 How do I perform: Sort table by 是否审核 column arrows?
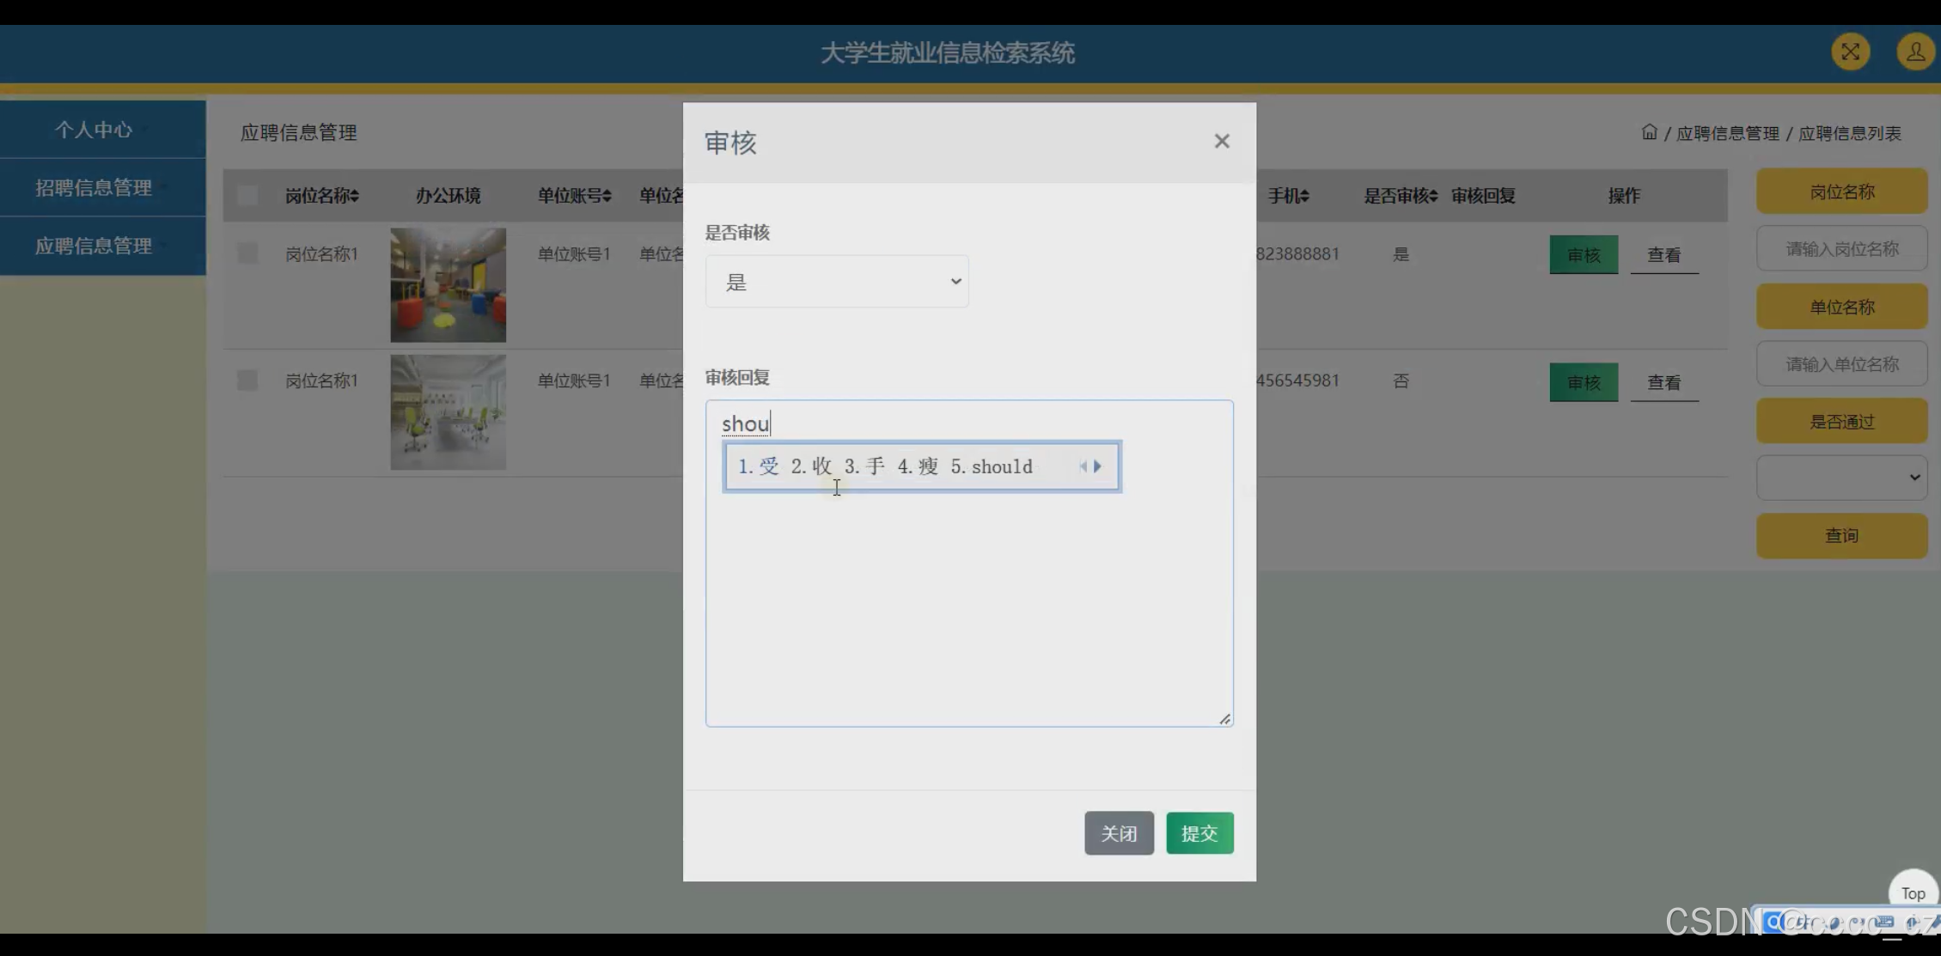pyautogui.click(x=1433, y=197)
